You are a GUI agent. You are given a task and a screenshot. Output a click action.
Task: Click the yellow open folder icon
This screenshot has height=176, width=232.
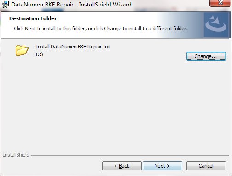(22, 50)
